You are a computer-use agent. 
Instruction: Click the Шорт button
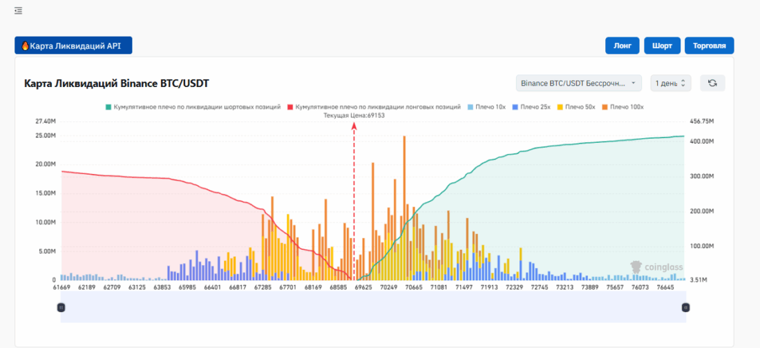click(x=662, y=46)
